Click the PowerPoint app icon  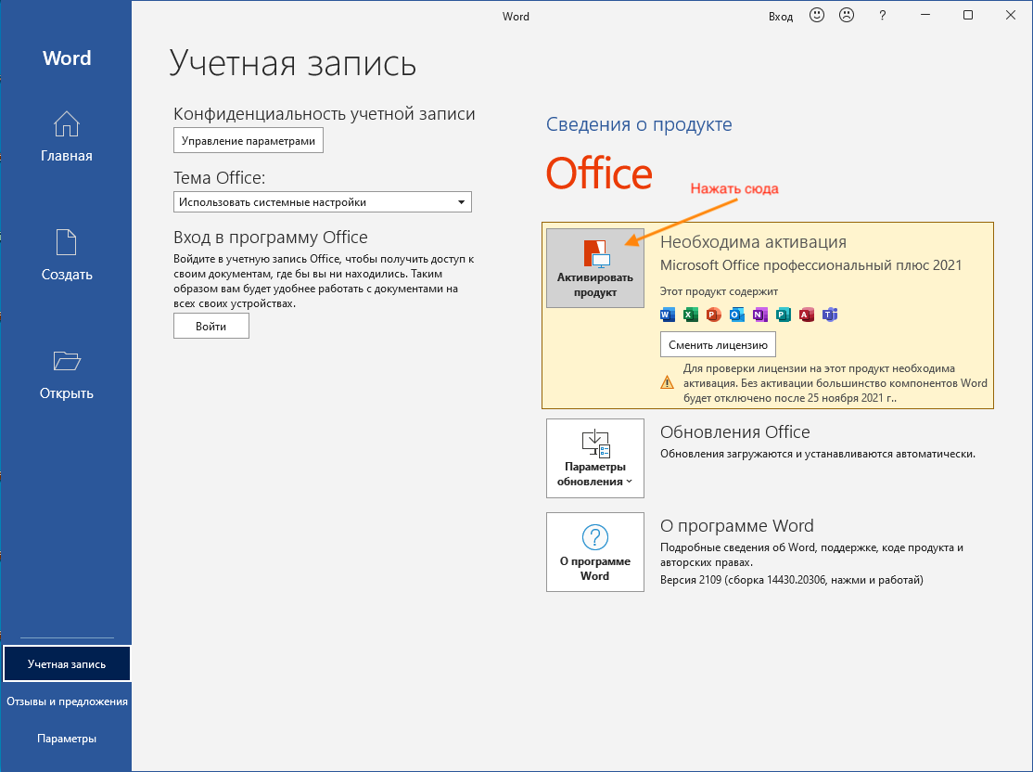713,315
